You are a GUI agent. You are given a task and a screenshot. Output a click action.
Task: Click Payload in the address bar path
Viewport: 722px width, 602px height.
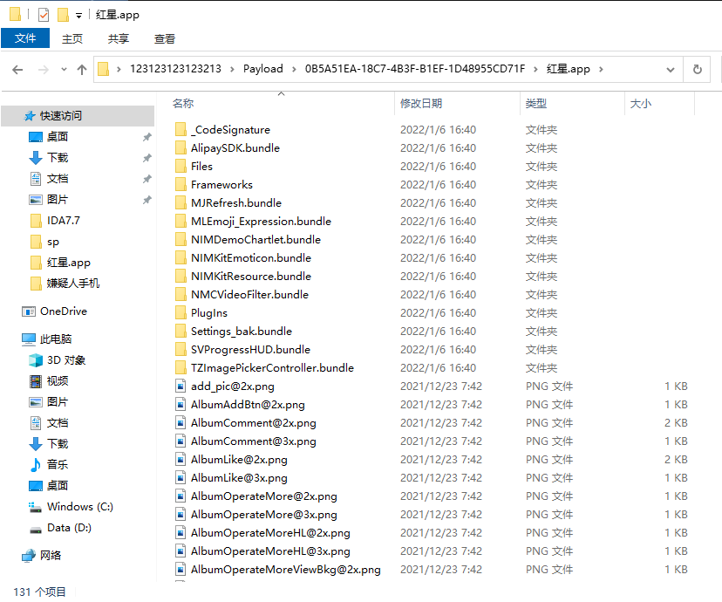262,68
